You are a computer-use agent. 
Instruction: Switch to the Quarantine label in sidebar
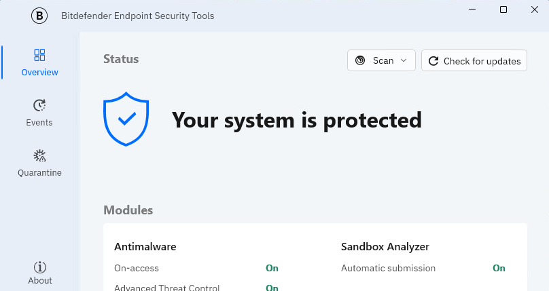(x=39, y=173)
